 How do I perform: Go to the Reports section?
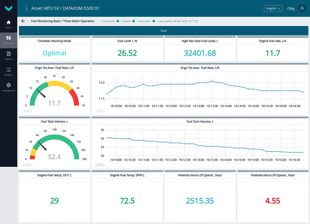coord(9,56)
